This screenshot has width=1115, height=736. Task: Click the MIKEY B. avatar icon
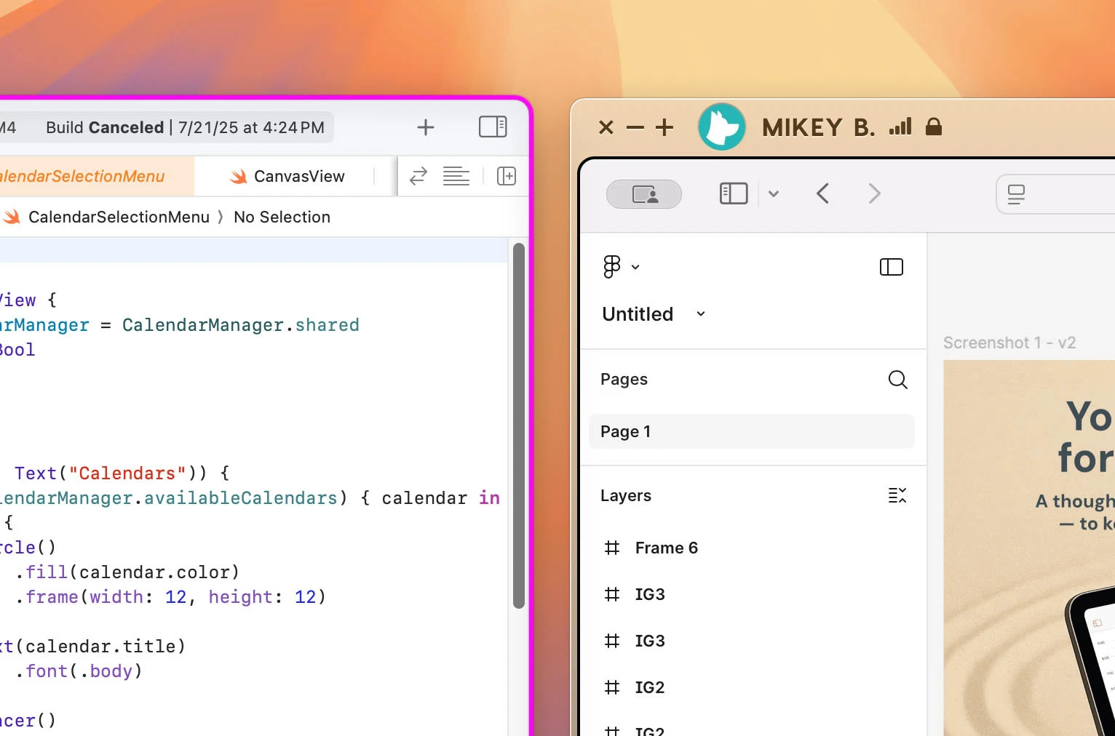721,127
